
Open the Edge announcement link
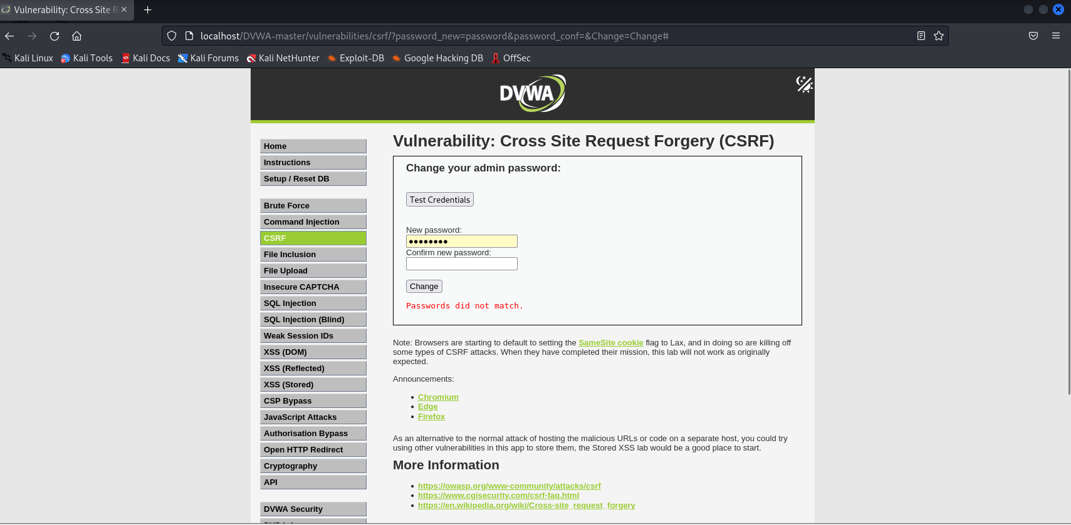tap(428, 407)
